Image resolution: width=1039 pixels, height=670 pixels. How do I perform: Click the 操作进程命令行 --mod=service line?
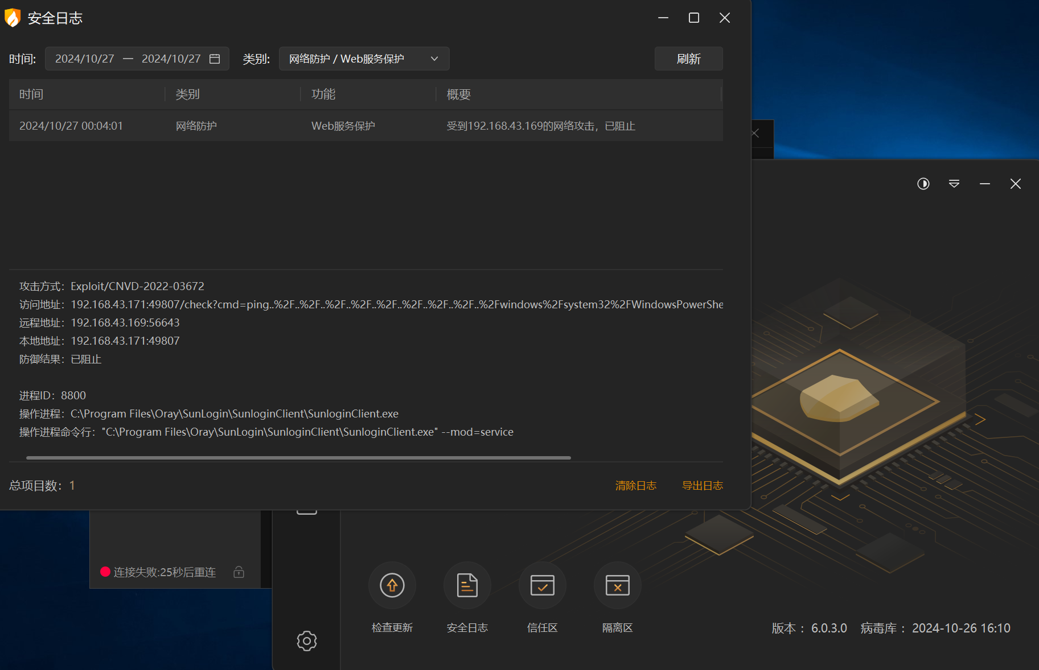266,432
